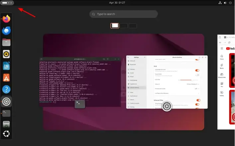Select Ubuntu Desktop in Settings sidebar
The height and width of the screenshot is (146, 235).
(x=136, y=88)
